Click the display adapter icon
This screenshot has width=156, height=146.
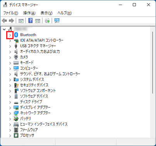coord(16,108)
